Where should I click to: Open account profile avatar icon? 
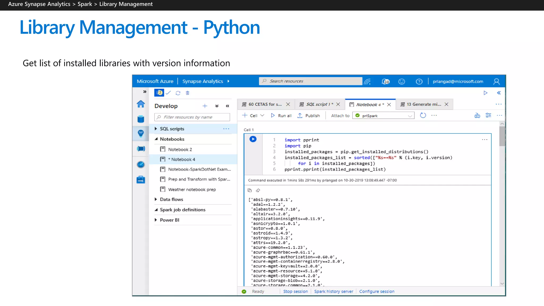(x=496, y=82)
